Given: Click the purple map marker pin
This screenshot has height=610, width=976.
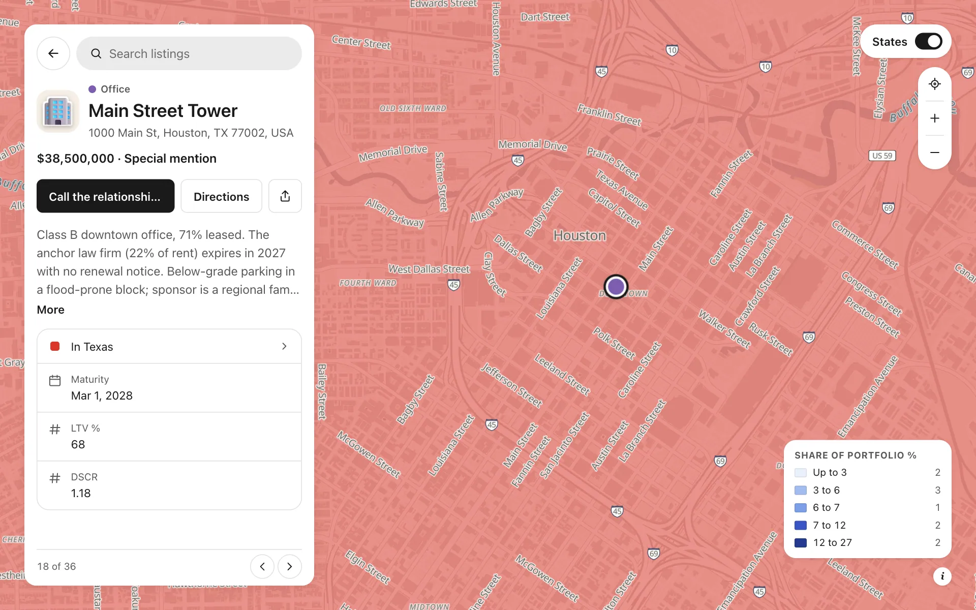Looking at the screenshot, I should point(616,287).
